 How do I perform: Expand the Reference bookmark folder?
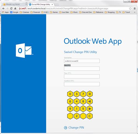tap(98, 12)
